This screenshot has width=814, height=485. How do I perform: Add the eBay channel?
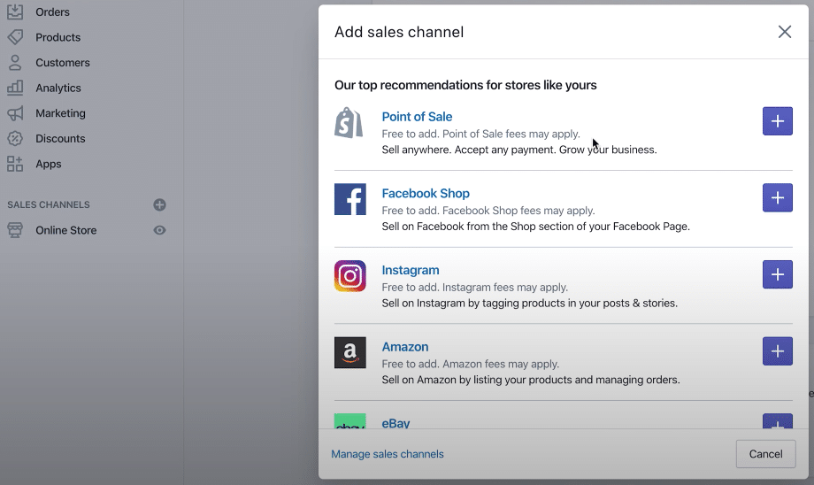tap(777, 421)
